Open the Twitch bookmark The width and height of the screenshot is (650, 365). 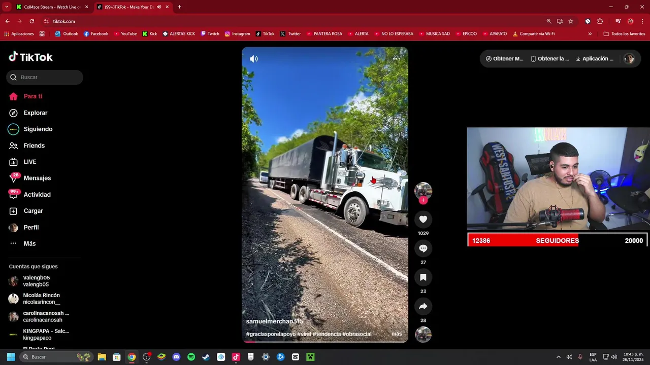pyautogui.click(x=210, y=34)
